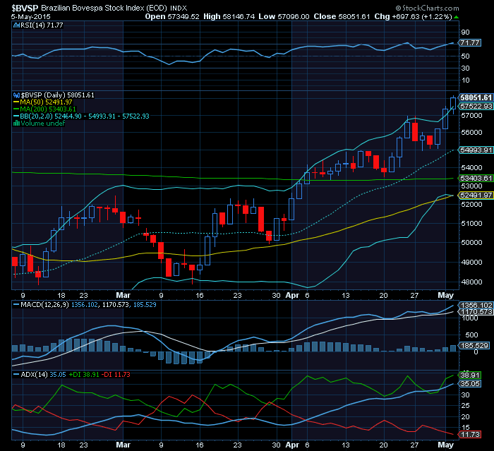Click the blue ADX(14) legend line marker

pos(16,375)
